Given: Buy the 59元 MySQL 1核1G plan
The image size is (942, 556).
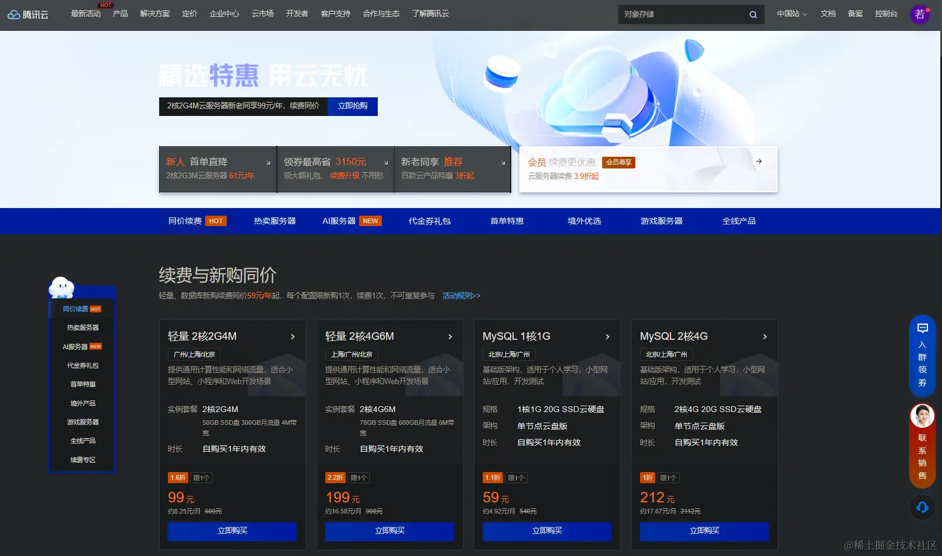Looking at the screenshot, I should [547, 531].
